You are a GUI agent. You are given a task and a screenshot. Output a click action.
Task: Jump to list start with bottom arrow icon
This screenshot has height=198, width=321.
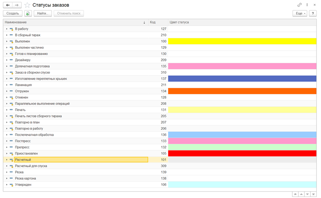(294, 194)
